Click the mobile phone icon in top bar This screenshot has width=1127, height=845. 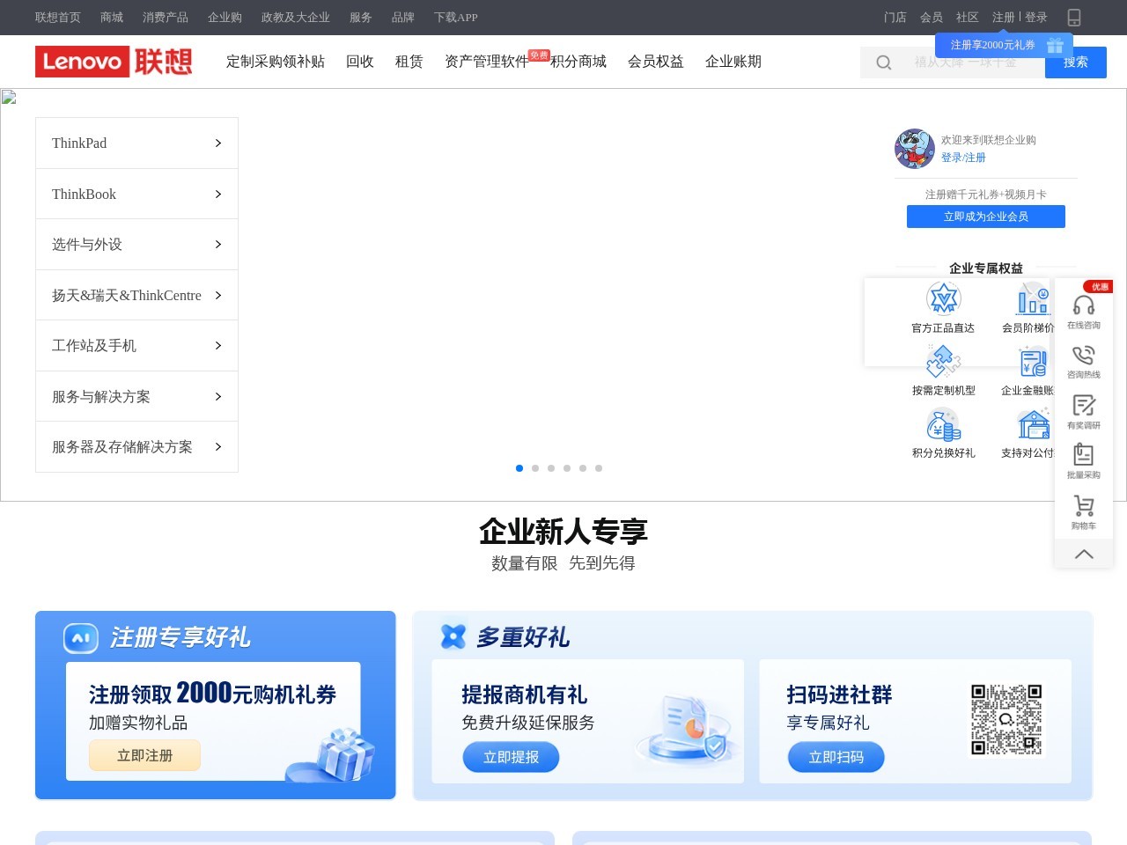click(x=1074, y=18)
